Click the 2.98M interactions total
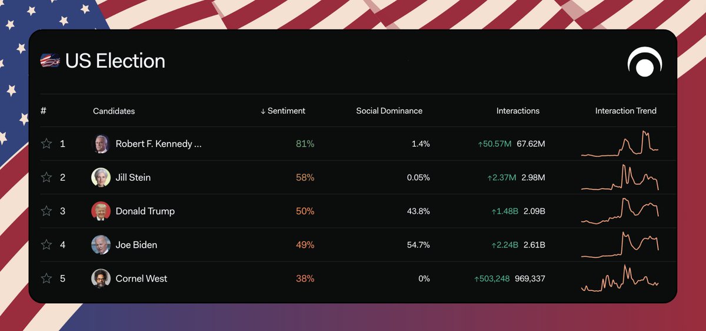This screenshot has height=331, width=706. click(x=533, y=177)
